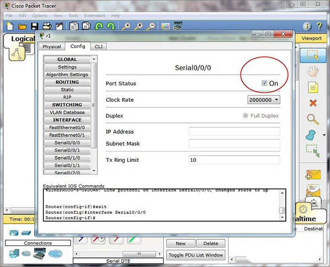Screen dimensions: 330x267
Task: Click inside the Subnet Mask field
Action: click(234, 143)
